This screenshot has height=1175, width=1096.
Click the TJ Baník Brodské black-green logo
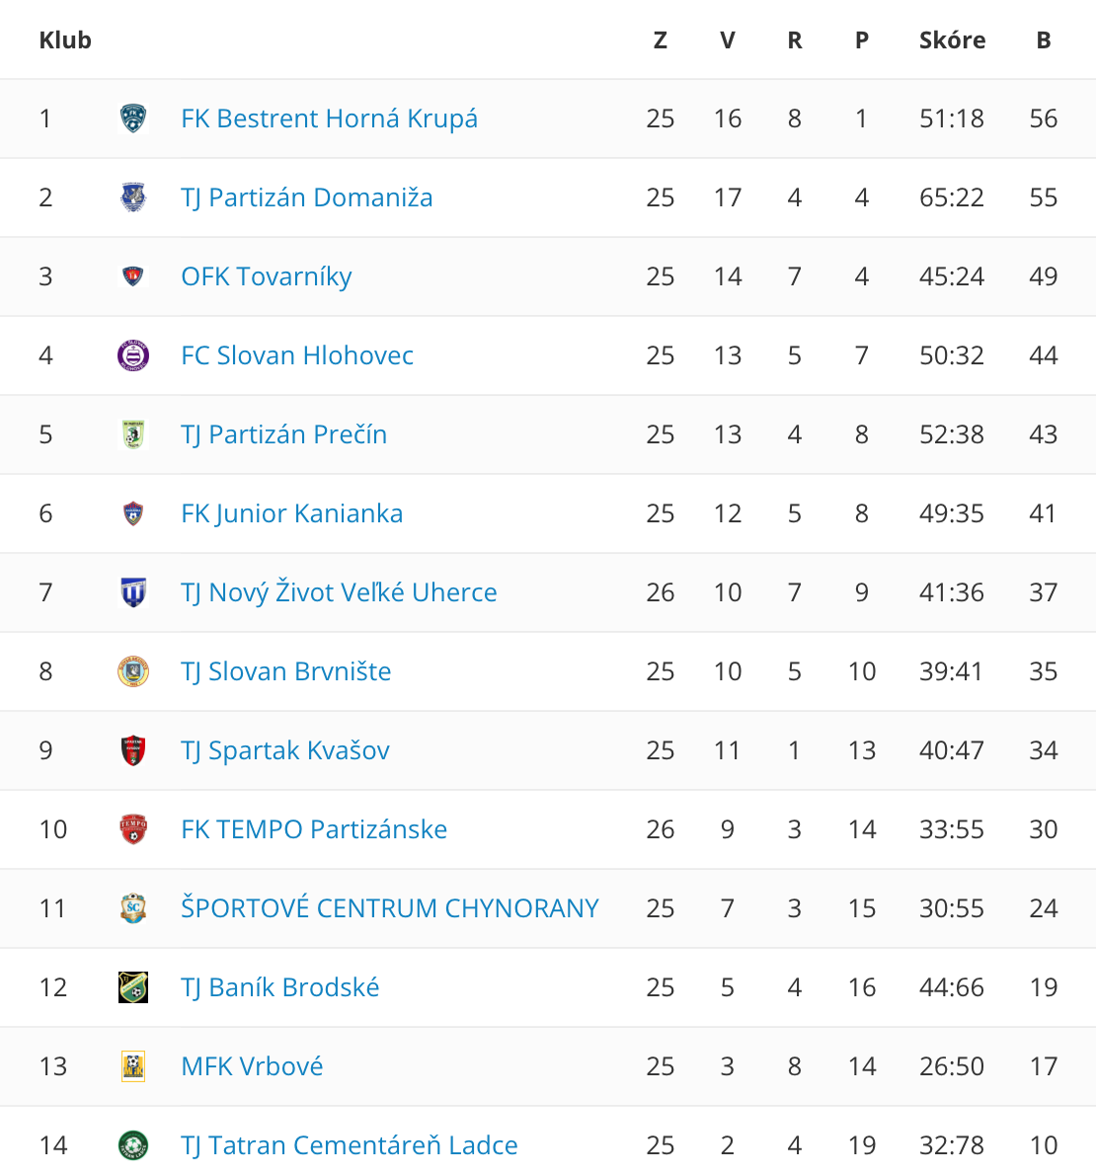tap(133, 987)
